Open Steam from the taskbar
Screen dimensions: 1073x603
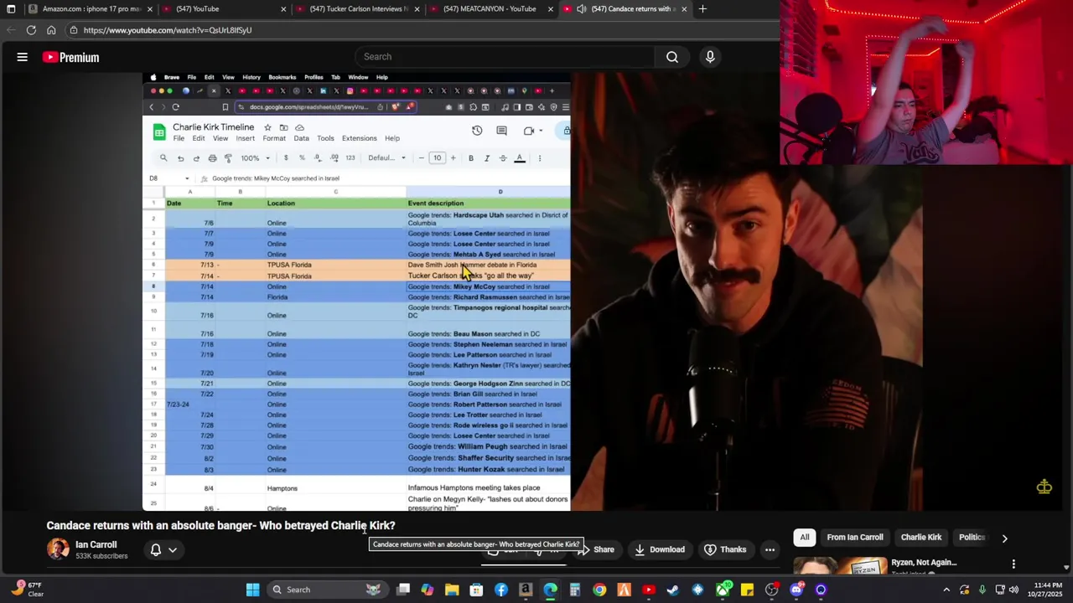673,590
